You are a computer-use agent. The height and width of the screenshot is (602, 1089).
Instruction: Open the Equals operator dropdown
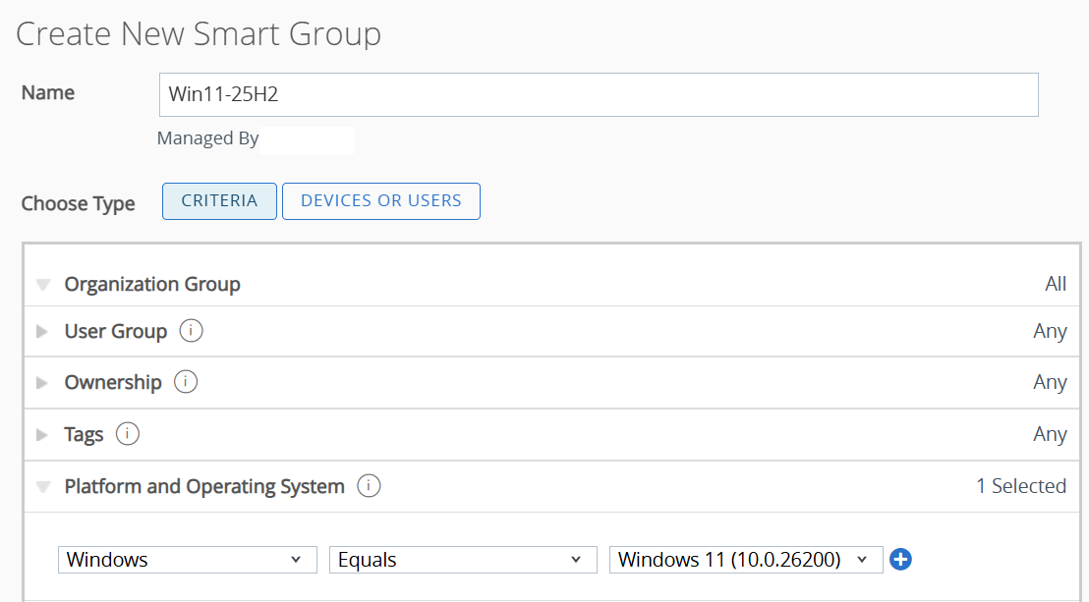click(463, 560)
